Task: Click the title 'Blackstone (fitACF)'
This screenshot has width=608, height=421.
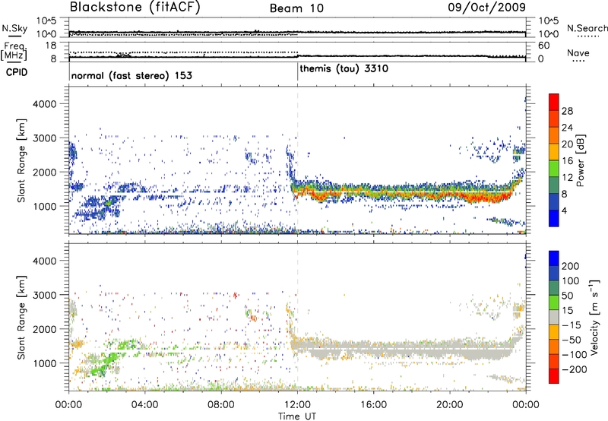Action: point(135,7)
